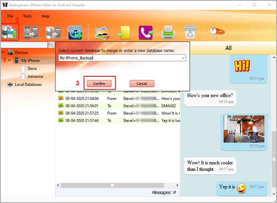Click the Cancel button

[142, 84]
